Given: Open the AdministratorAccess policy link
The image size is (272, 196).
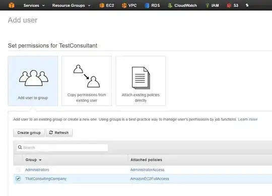Looking at the screenshot, I should point(147,170).
